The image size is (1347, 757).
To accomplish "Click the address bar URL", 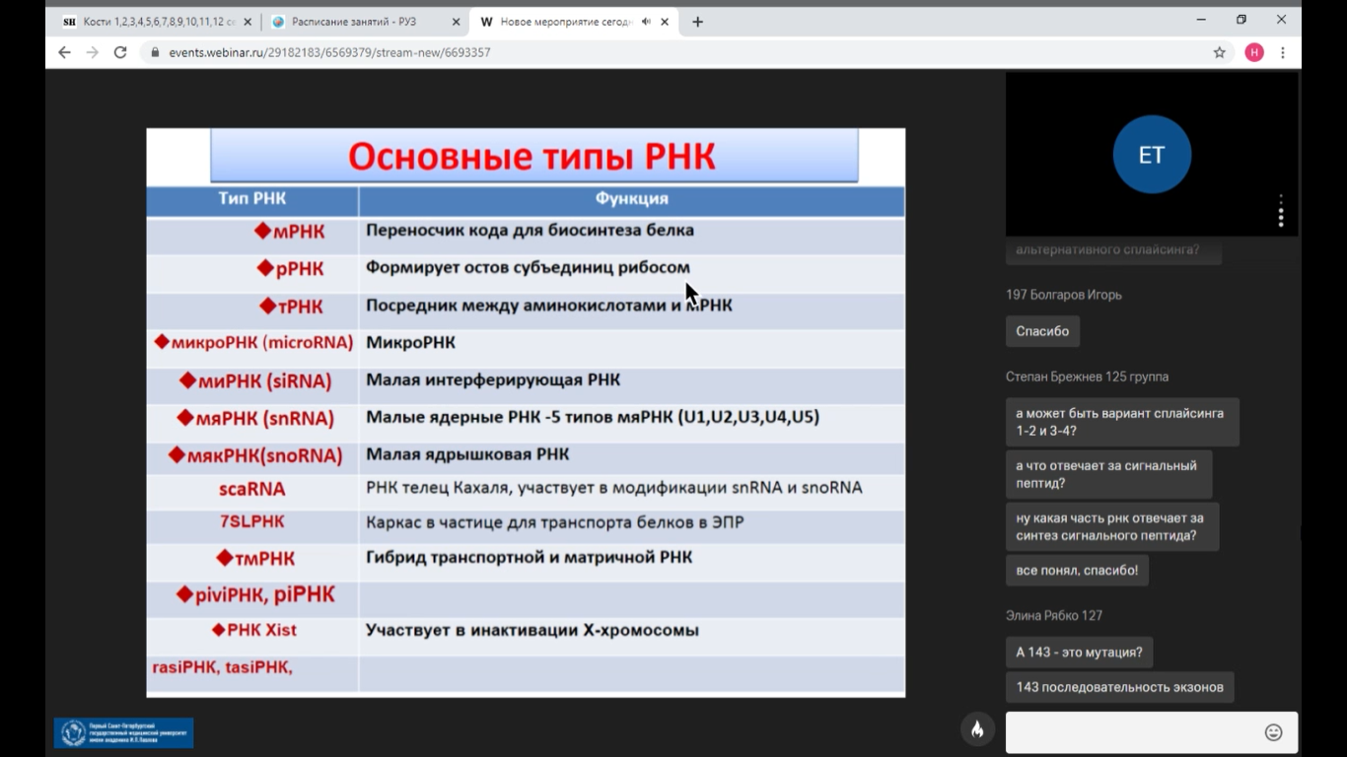I will [x=329, y=52].
